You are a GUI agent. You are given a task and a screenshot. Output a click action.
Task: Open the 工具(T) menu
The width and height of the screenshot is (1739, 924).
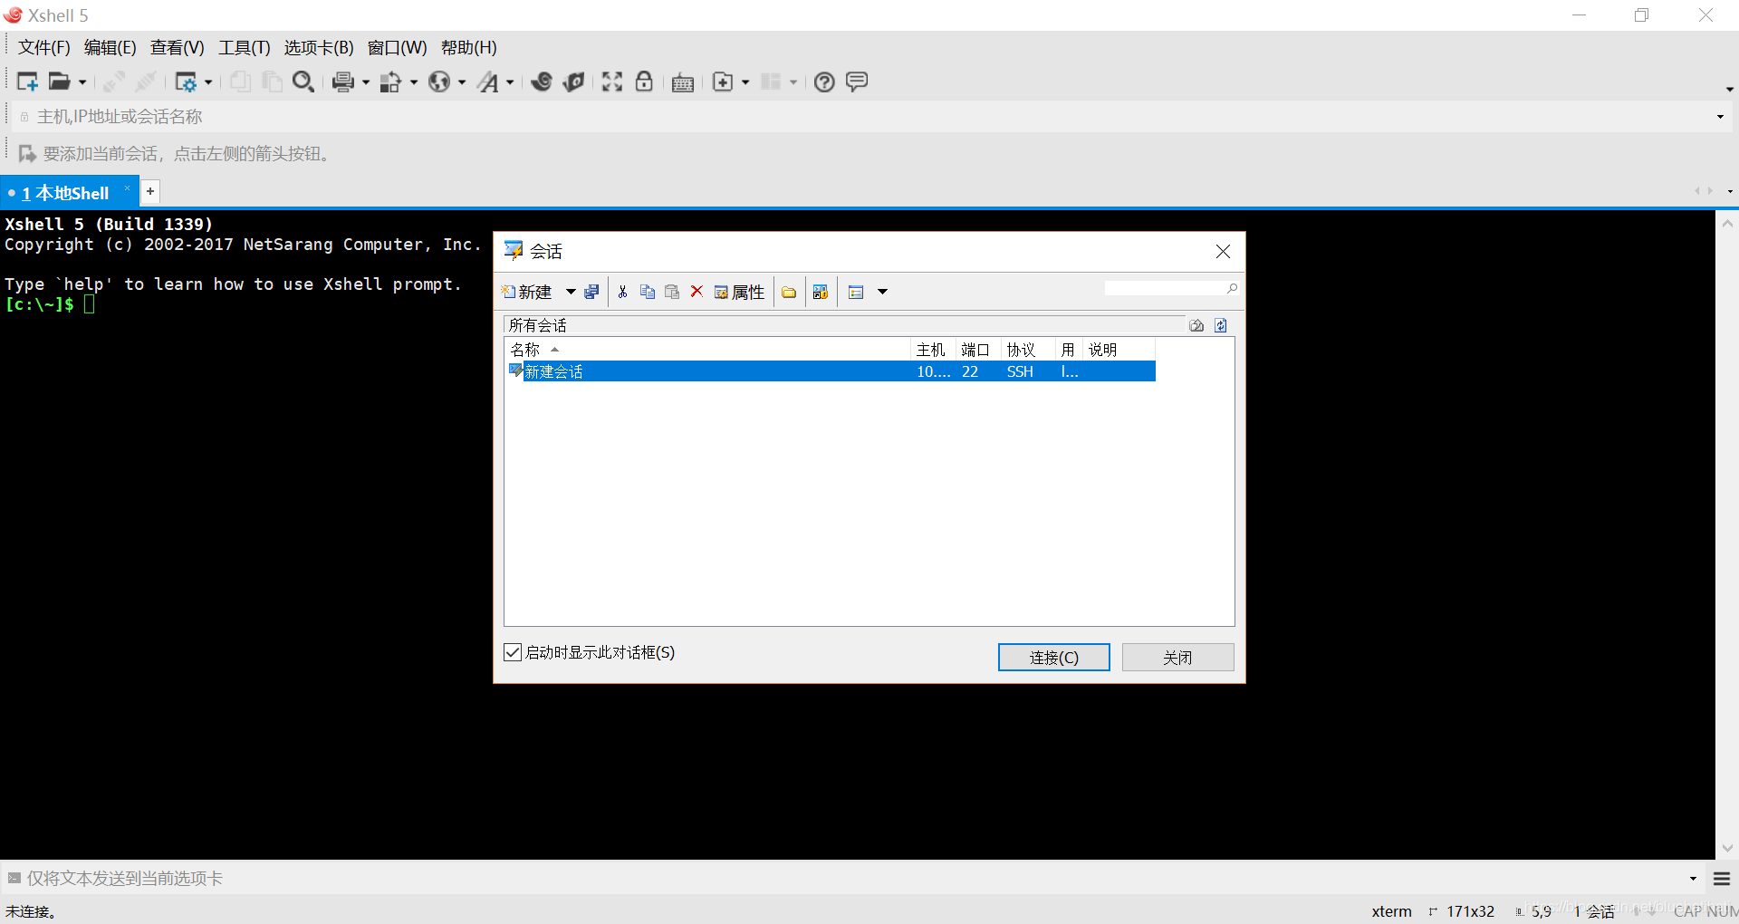(245, 47)
